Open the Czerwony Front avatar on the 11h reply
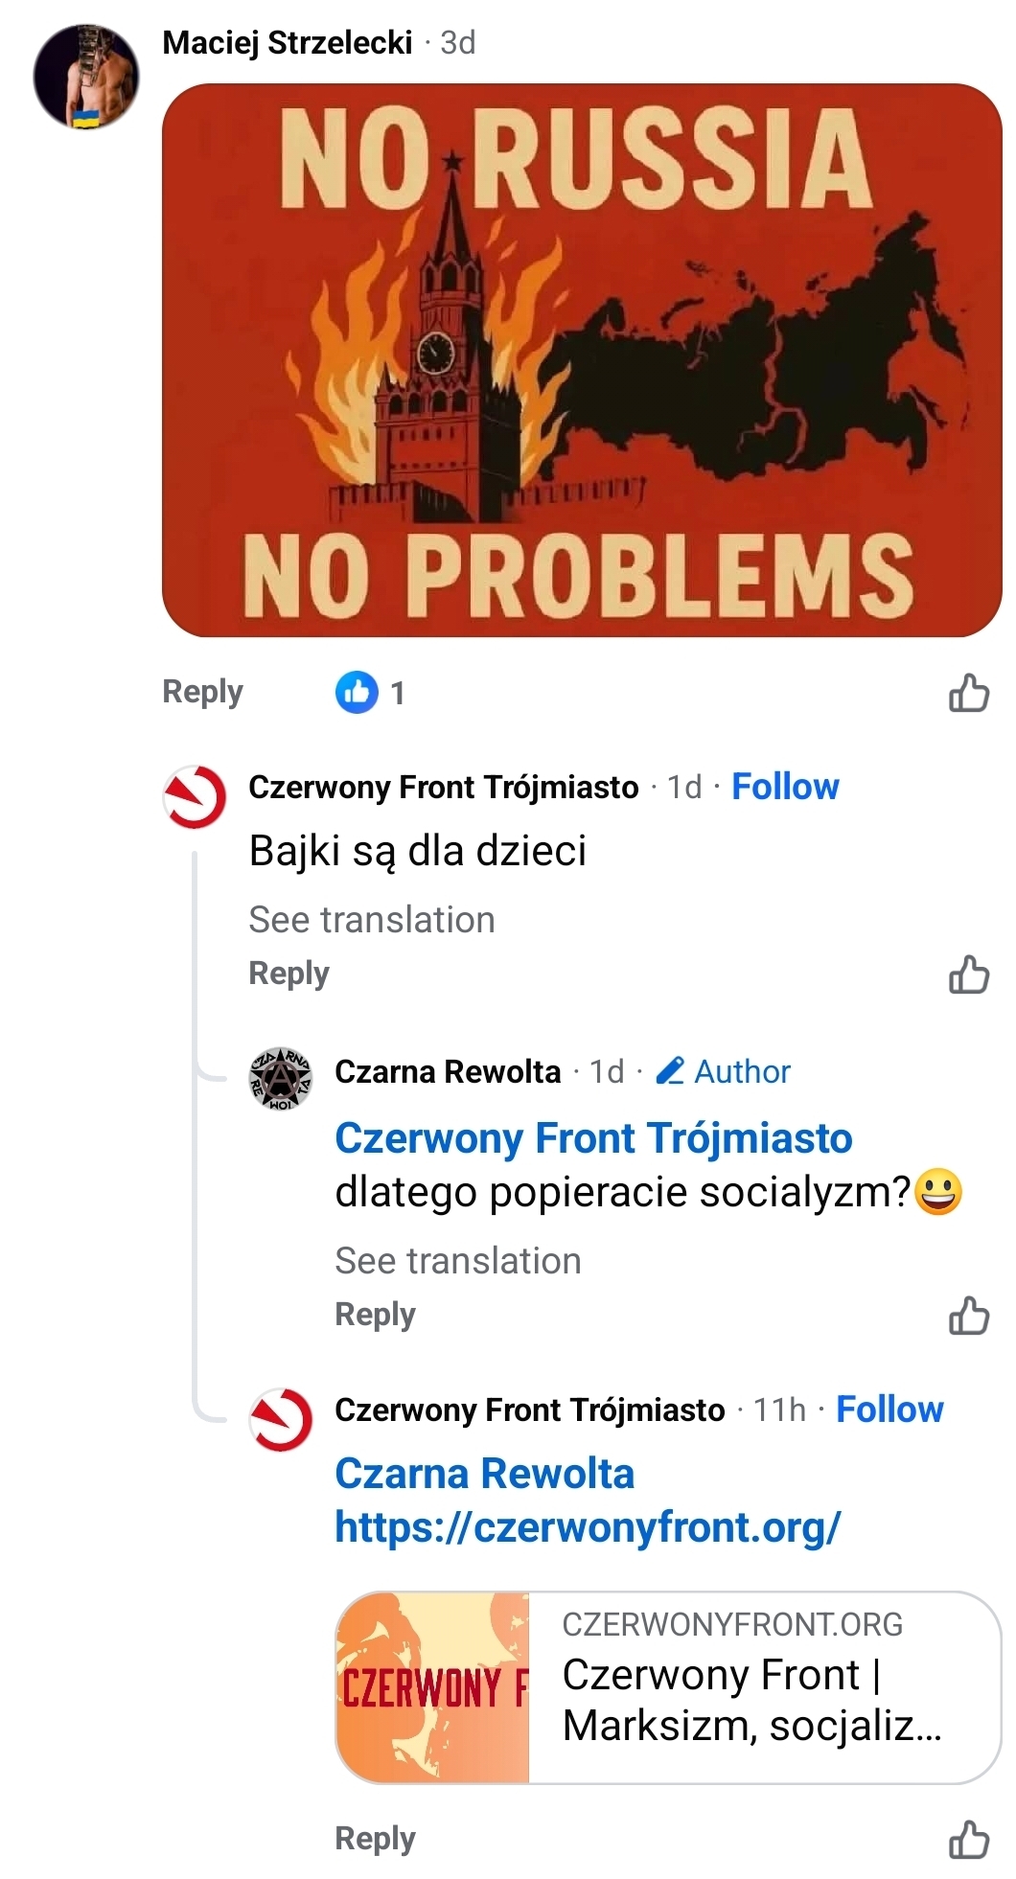 tap(281, 1418)
